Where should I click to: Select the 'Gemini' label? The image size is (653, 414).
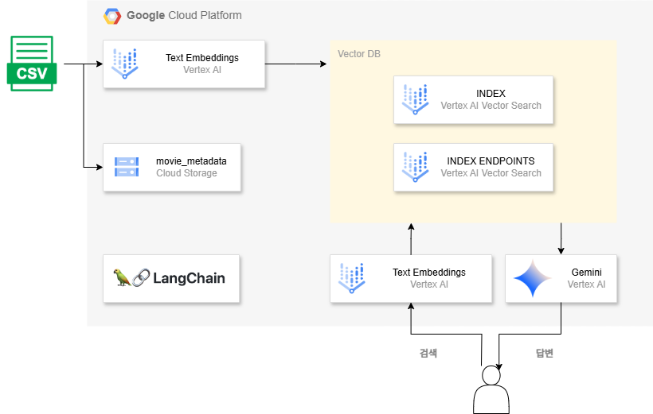click(586, 273)
